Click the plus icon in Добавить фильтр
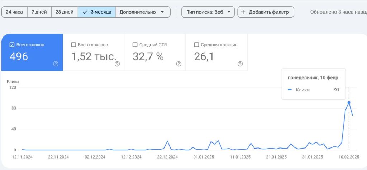This screenshot has width=367, height=170. click(x=243, y=12)
